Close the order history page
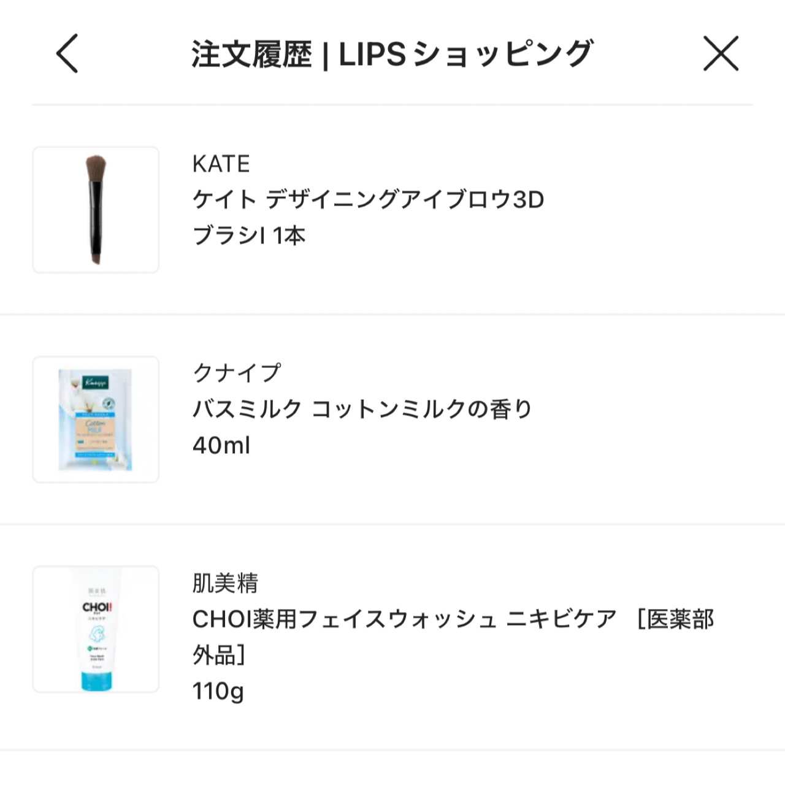This screenshot has height=785, width=785. (x=720, y=54)
